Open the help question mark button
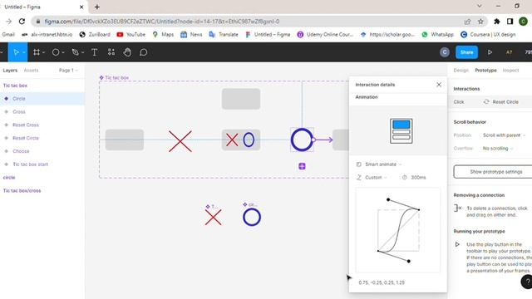Image resolution: width=532 pixels, height=299 pixels. pos(527,282)
